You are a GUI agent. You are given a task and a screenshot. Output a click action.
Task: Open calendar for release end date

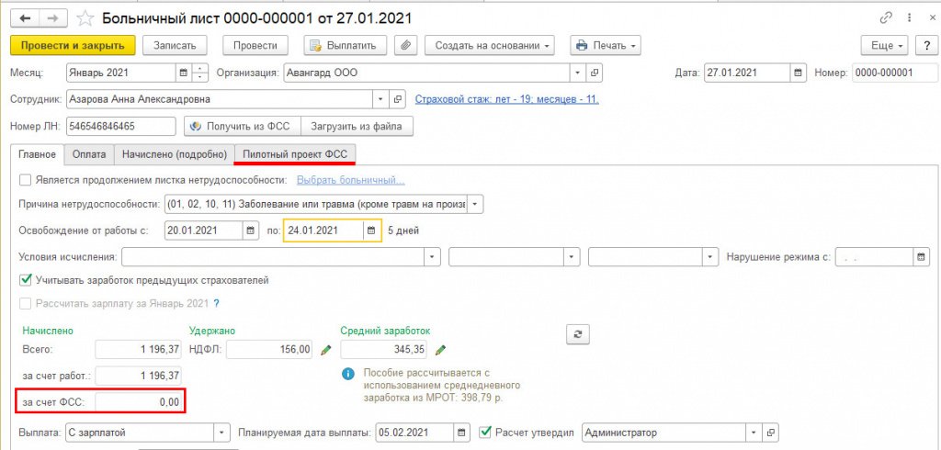point(371,230)
